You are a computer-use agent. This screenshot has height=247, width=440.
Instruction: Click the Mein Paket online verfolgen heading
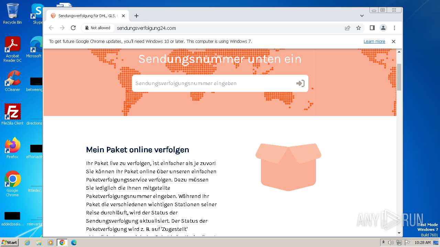coord(137,150)
